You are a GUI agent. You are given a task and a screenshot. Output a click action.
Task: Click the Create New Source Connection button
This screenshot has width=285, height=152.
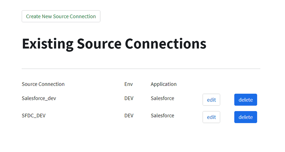[61, 16]
